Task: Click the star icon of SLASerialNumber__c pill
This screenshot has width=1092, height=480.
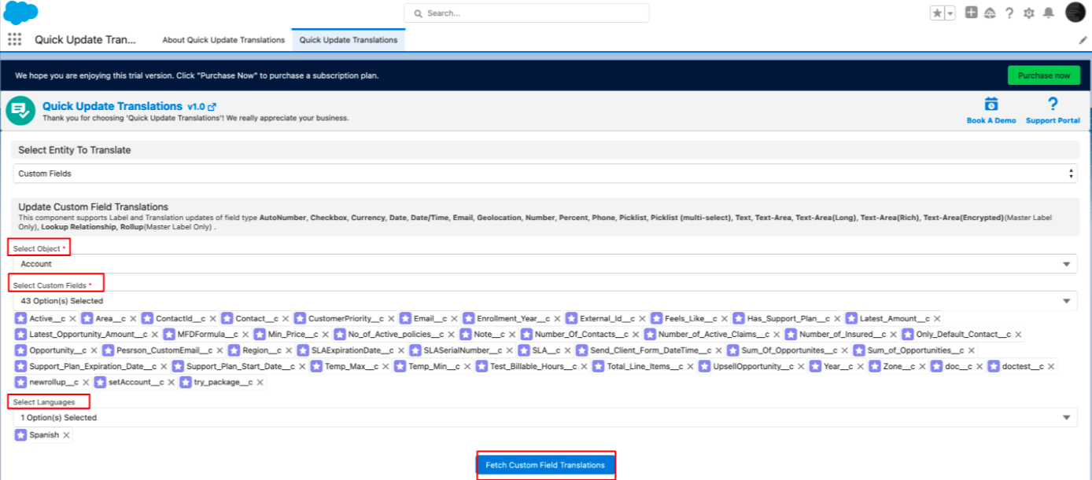Action: [415, 350]
